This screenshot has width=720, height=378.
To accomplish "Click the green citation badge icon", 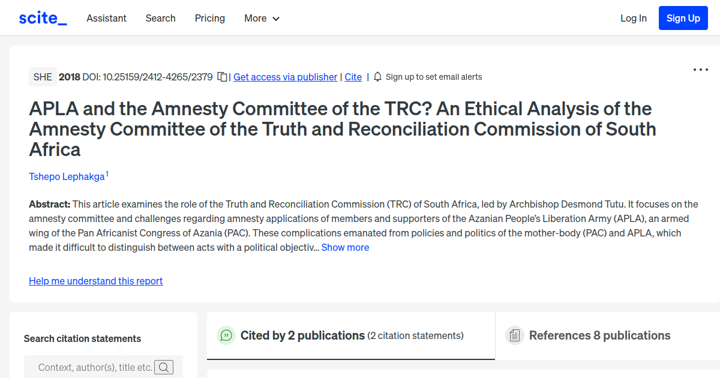I will [x=226, y=335].
